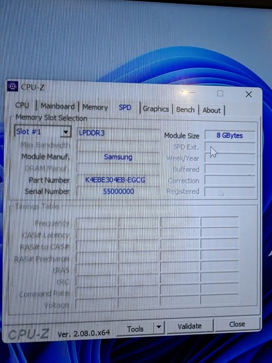Click the Module Size label
The width and height of the screenshot is (272, 363).
[x=182, y=136]
